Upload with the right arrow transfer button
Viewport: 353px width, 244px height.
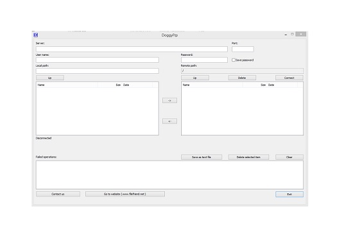pyautogui.click(x=169, y=100)
